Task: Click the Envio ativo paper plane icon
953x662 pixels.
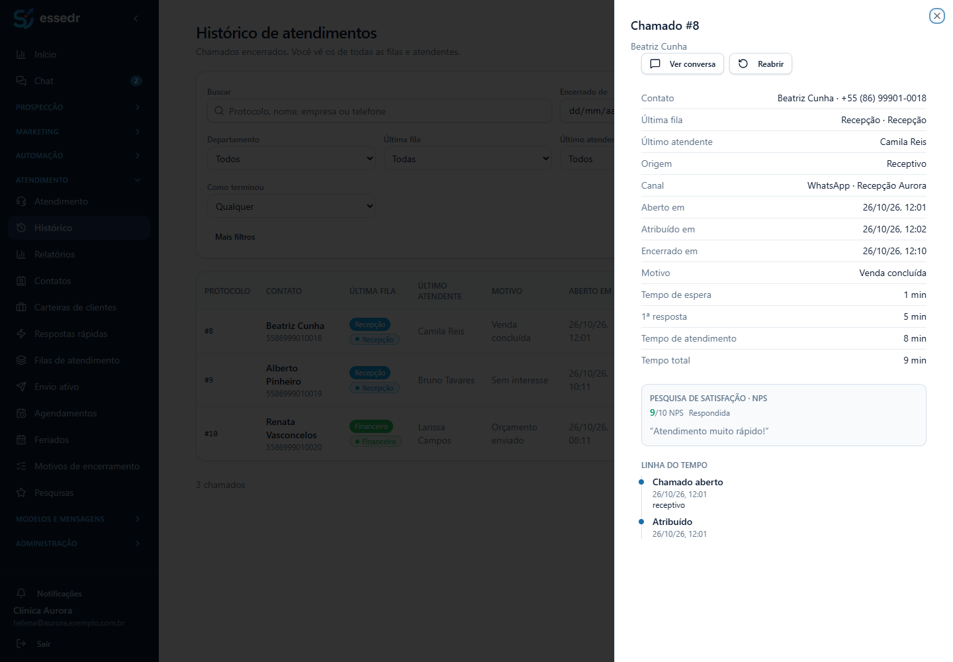Action: 21,387
